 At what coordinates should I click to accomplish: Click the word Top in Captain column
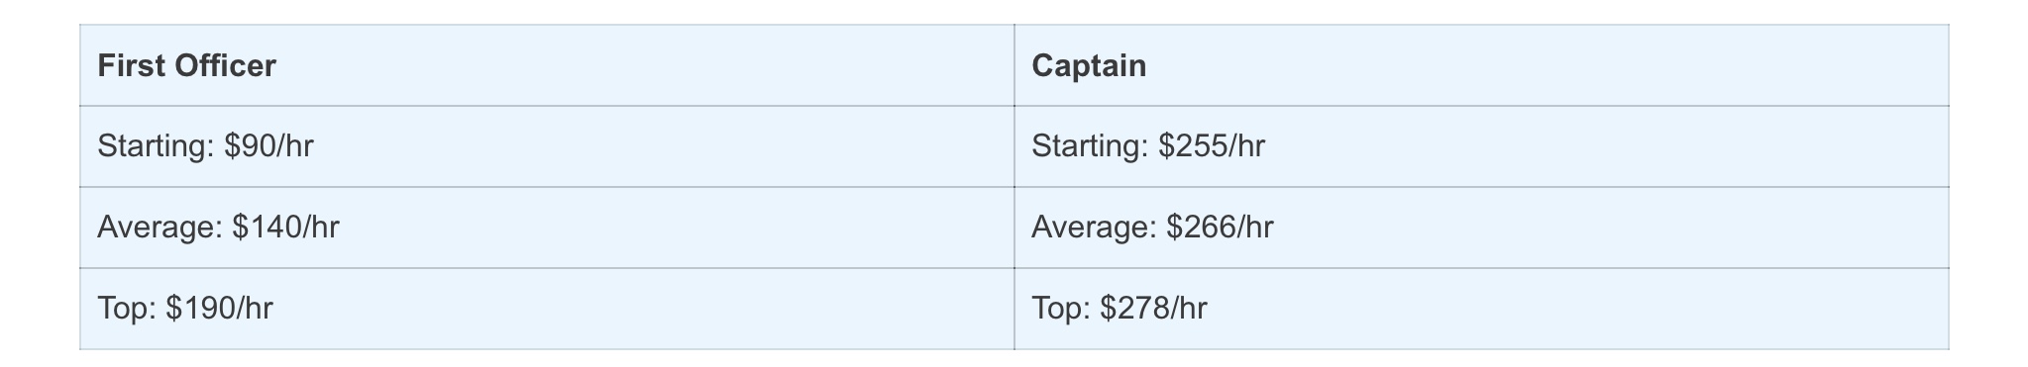click(x=1058, y=309)
